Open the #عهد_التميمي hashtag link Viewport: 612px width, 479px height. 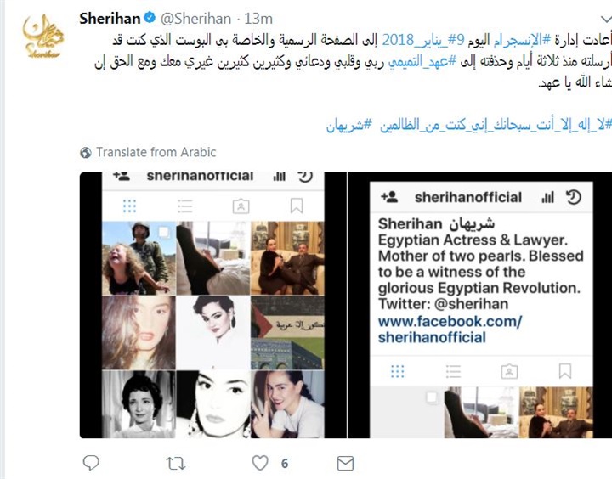tap(422, 62)
